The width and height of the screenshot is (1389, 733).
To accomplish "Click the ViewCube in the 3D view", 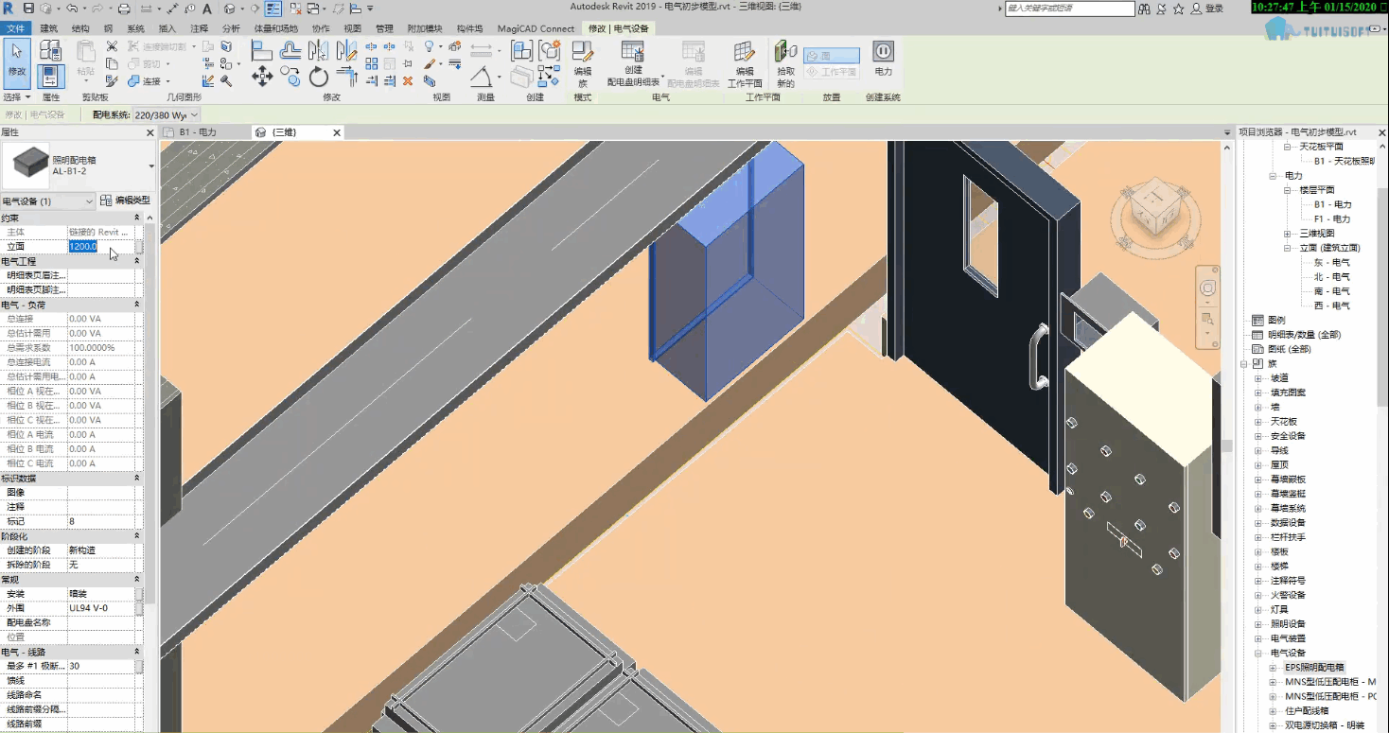I will pyautogui.click(x=1153, y=209).
